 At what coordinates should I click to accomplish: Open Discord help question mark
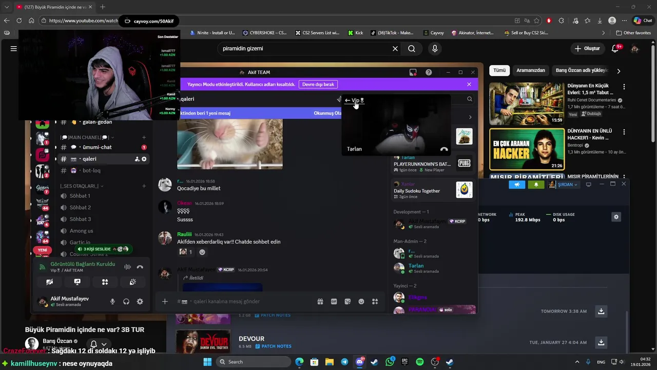[429, 72]
